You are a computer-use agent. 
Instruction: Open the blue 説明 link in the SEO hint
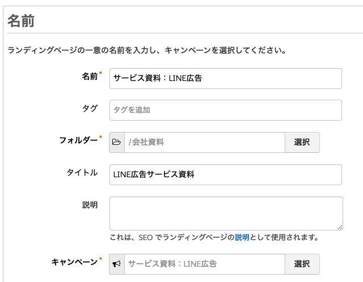point(242,237)
